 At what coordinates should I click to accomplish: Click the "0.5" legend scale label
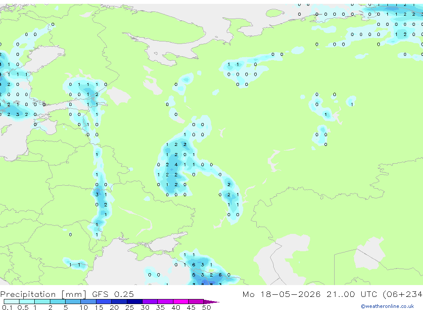(23, 307)
